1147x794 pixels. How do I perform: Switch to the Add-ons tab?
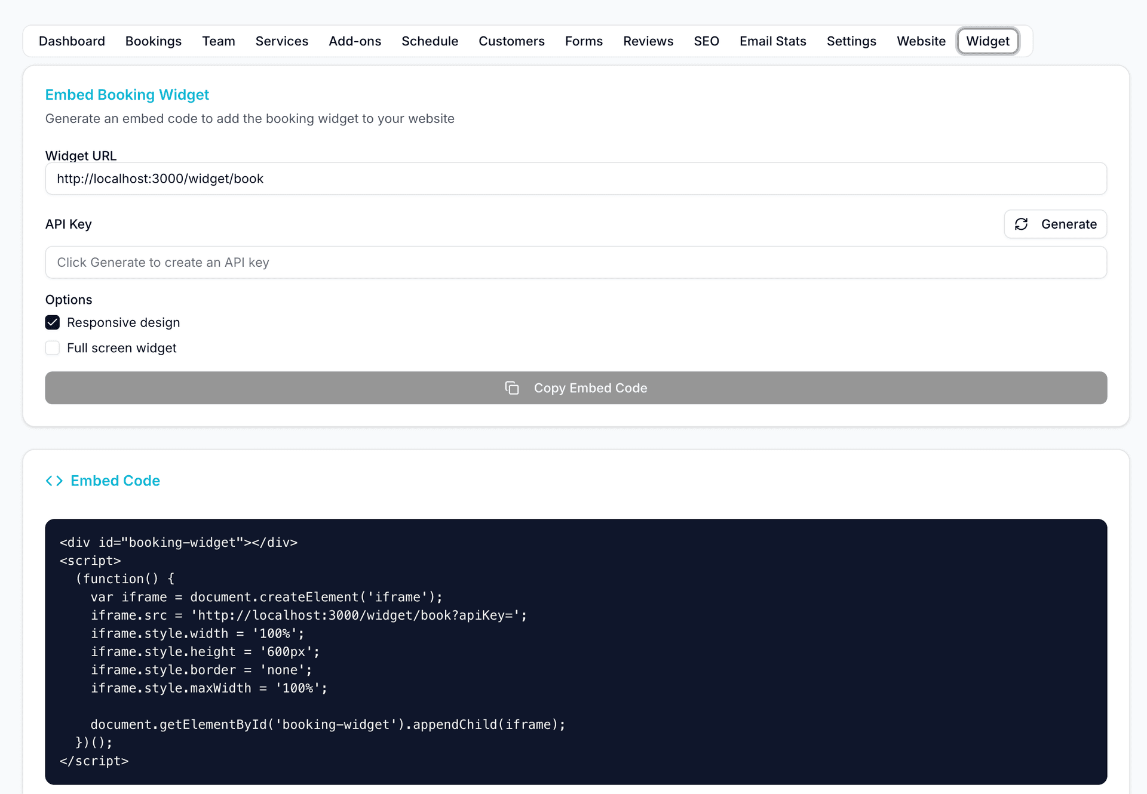pos(355,41)
